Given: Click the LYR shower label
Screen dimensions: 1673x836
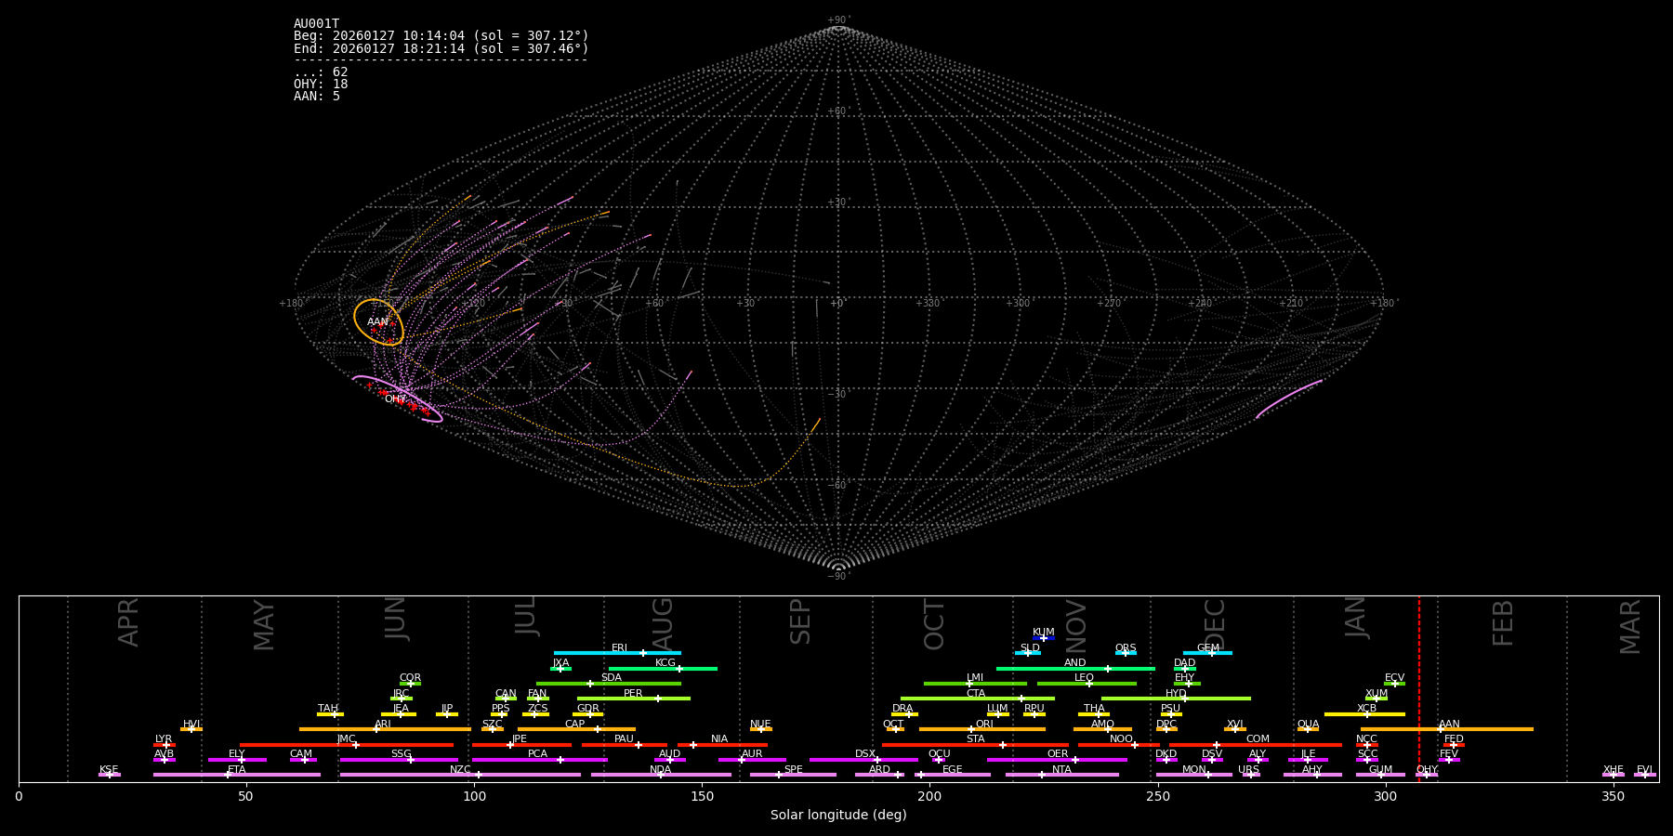Looking at the screenshot, I should click(164, 739).
